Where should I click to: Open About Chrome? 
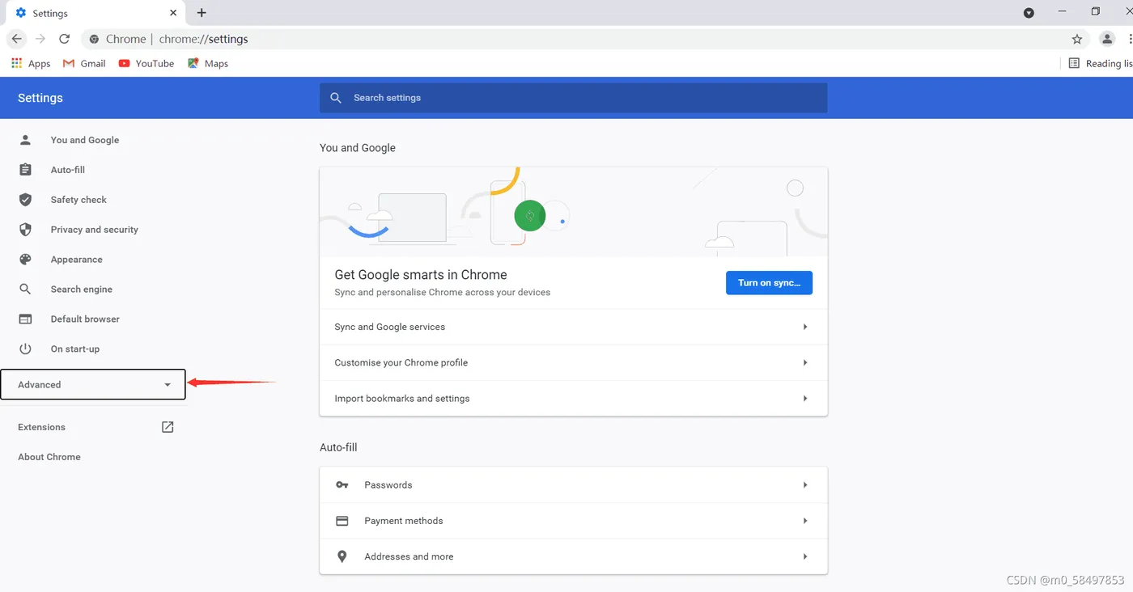[49, 457]
